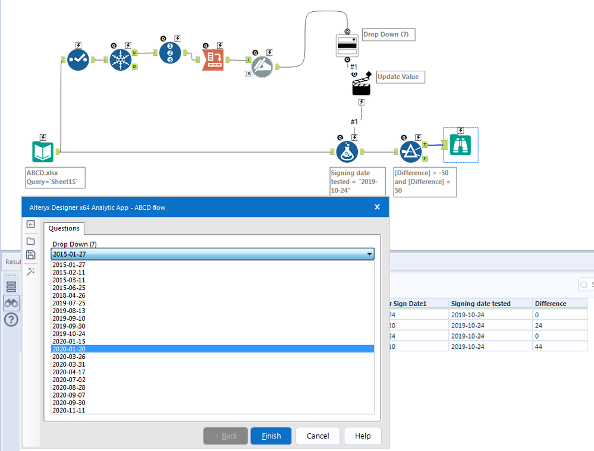
Task: Select the Formula flask tool
Action: 347,152
